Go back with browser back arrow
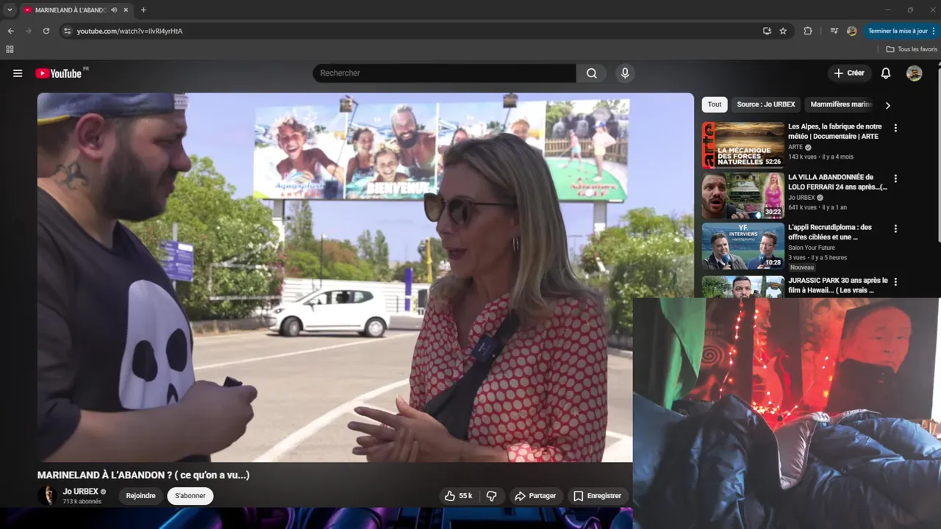The height and width of the screenshot is (529, 941). tap(10, 31)
